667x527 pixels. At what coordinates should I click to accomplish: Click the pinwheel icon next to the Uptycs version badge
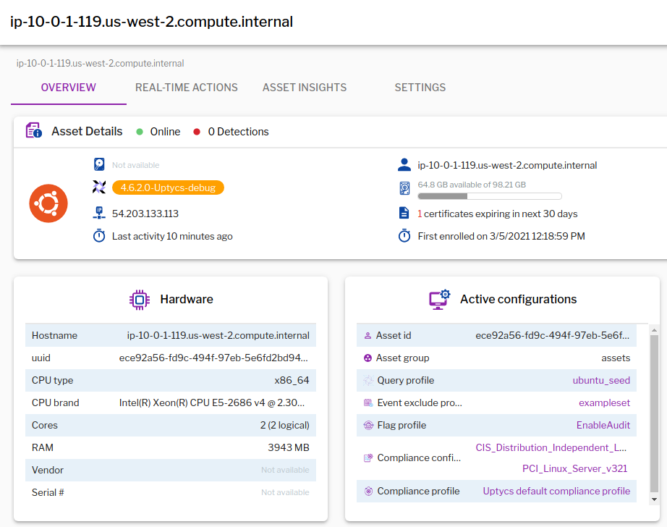[x=98, y=187]
